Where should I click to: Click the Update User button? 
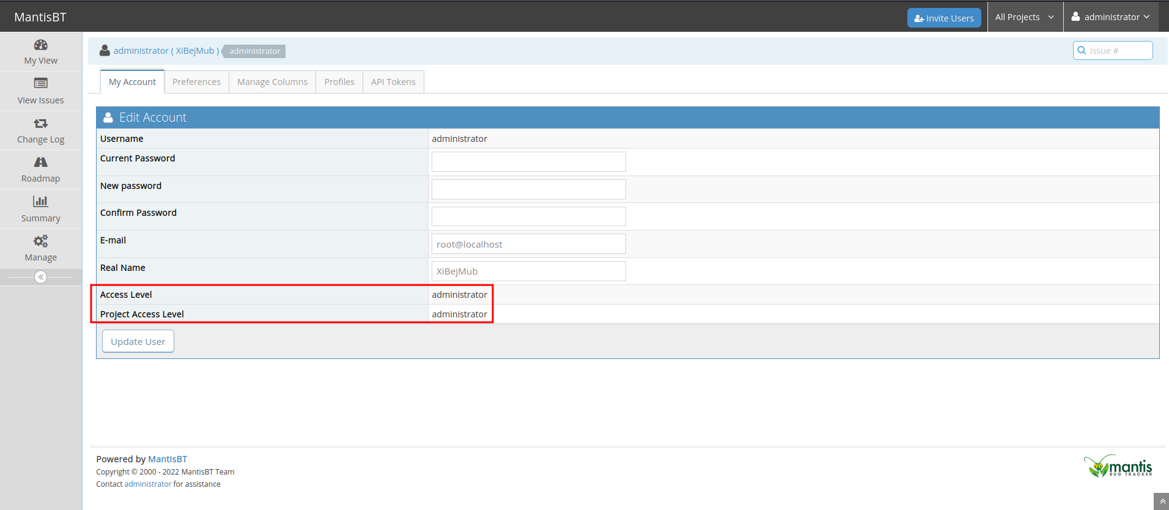(138, 341)
